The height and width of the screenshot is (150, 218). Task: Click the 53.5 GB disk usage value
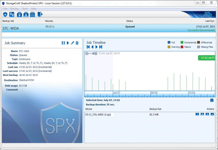point(23,86)
